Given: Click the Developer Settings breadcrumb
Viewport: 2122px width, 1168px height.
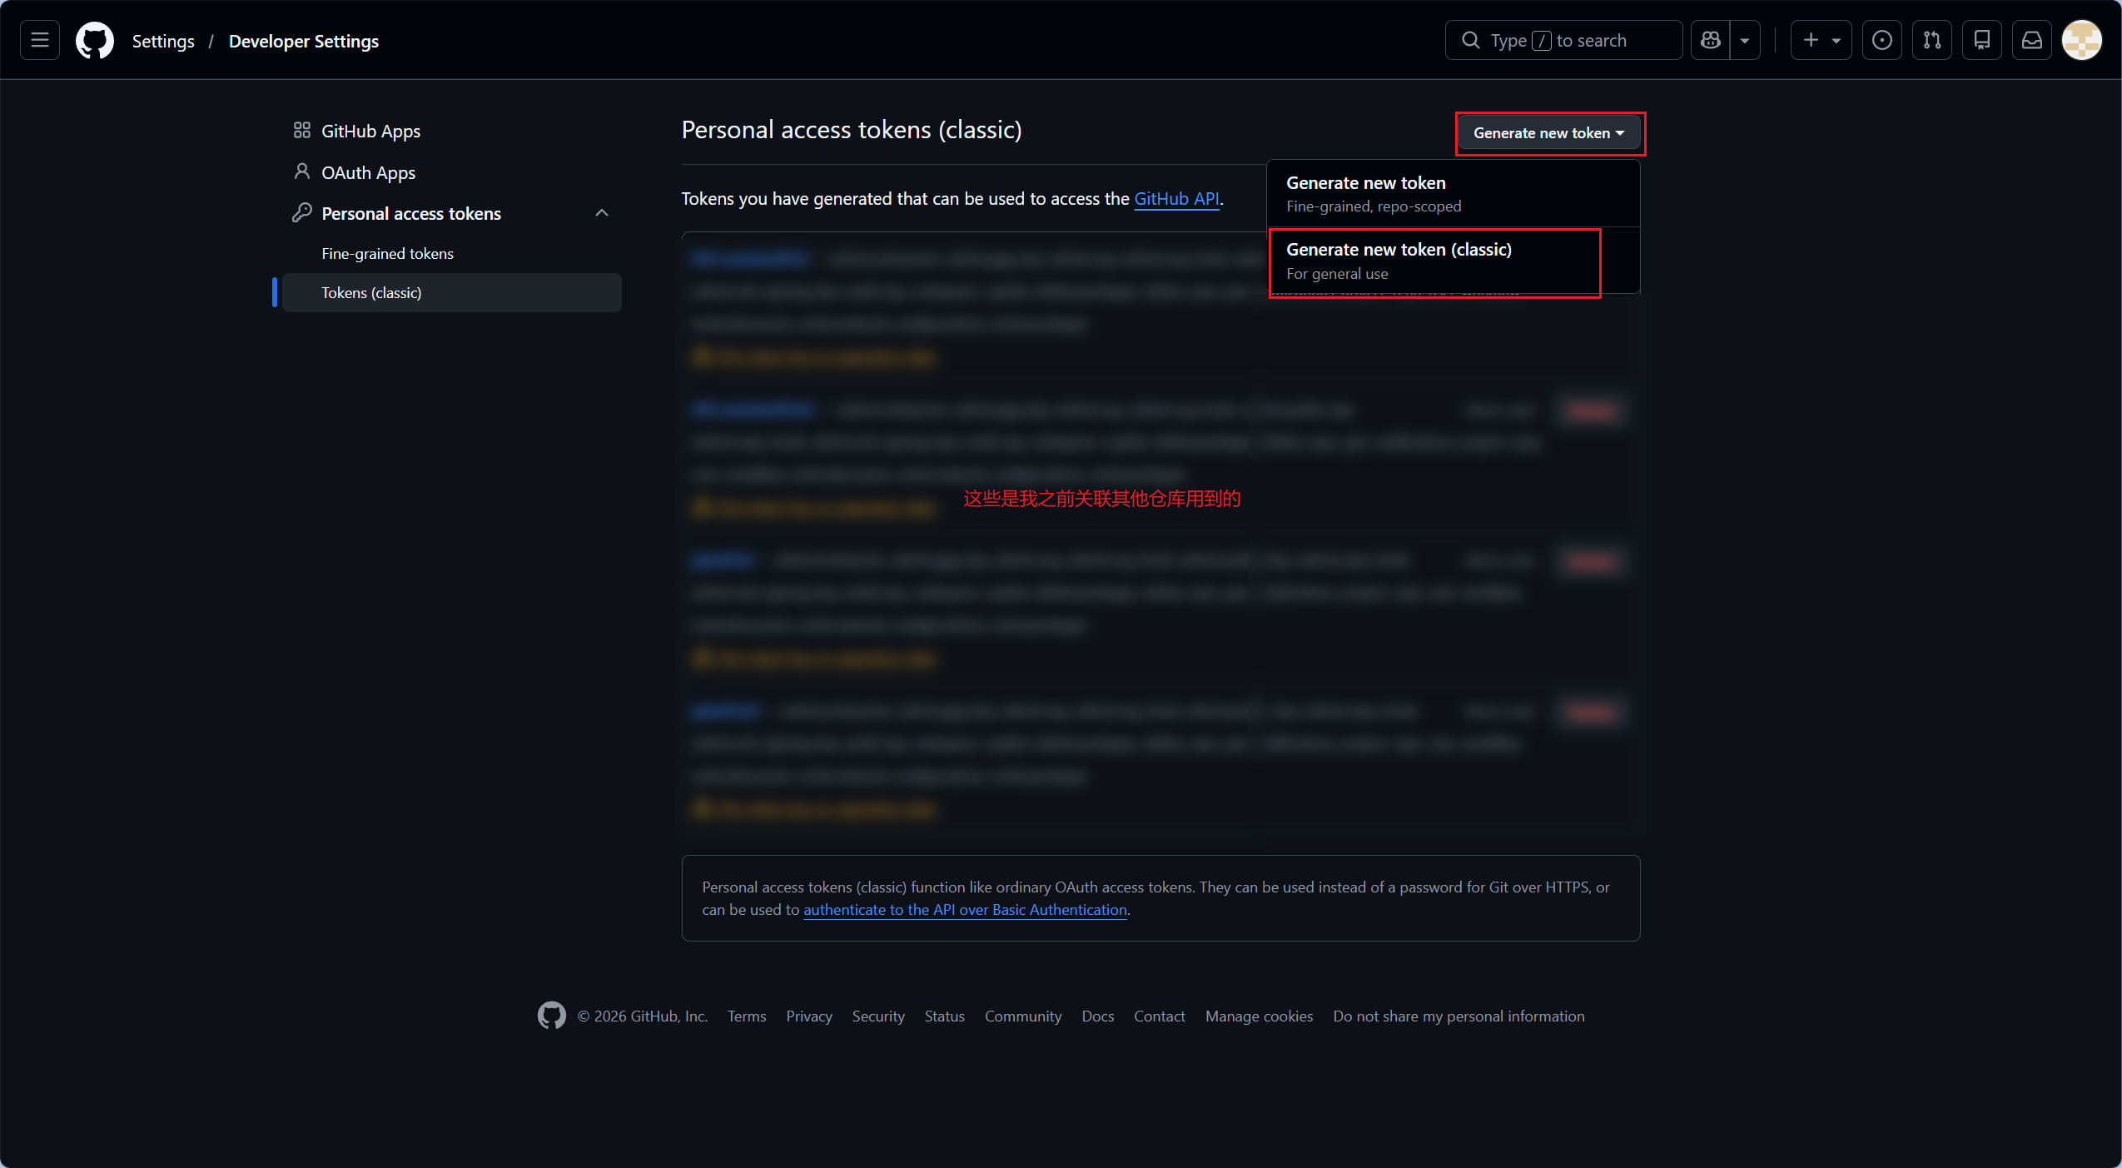Looking at the screenshot, I should coord(304,41).
